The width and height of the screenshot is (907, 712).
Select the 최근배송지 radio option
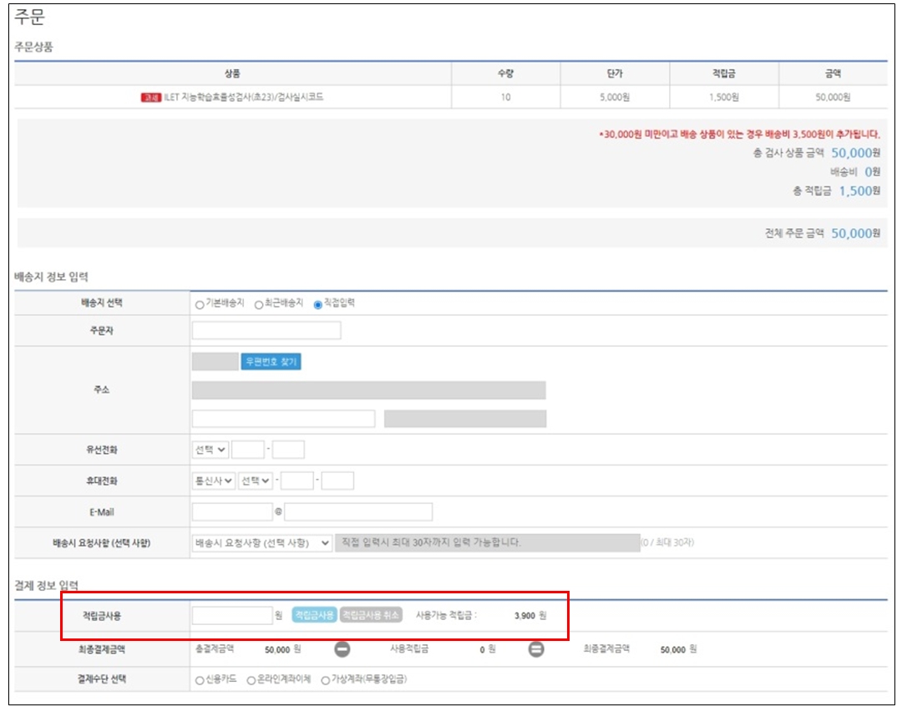pyautogui.click(x=259, y=304)
